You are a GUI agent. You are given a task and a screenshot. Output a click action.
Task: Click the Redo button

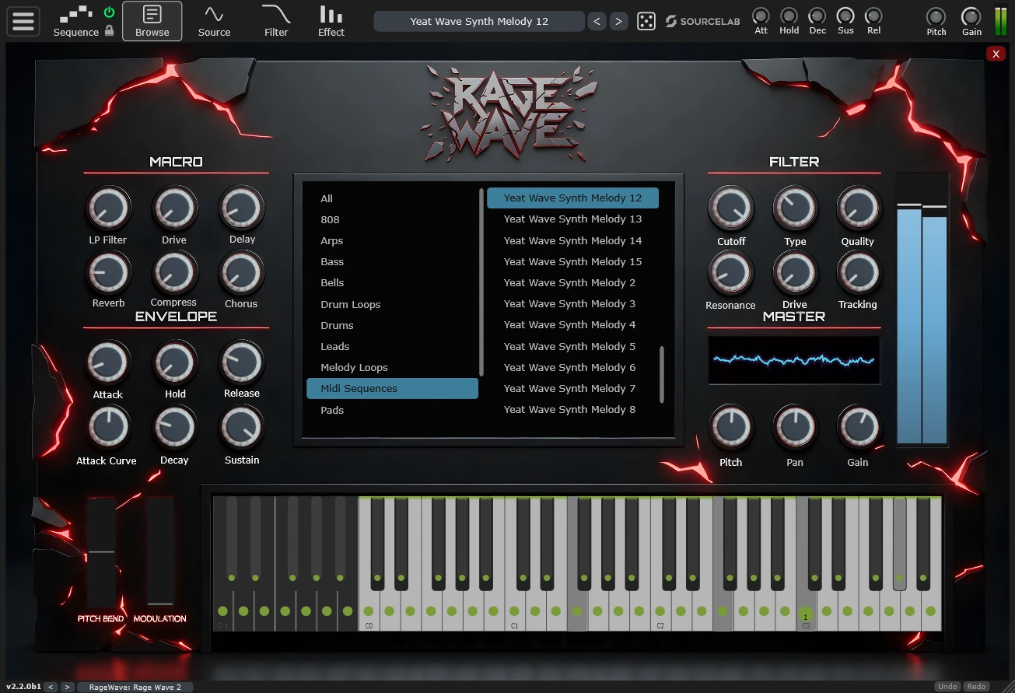(977, 687)
